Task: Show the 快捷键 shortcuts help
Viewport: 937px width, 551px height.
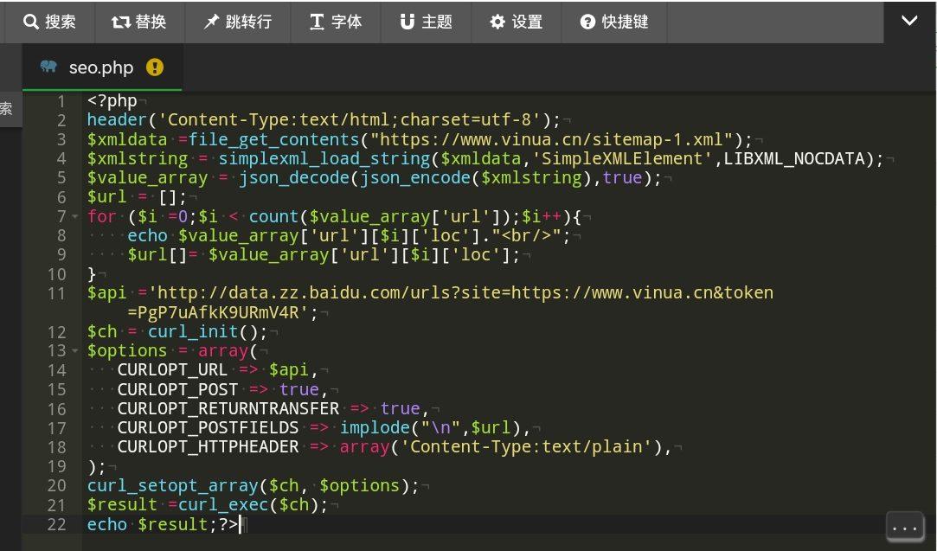Action: (613, 22)
